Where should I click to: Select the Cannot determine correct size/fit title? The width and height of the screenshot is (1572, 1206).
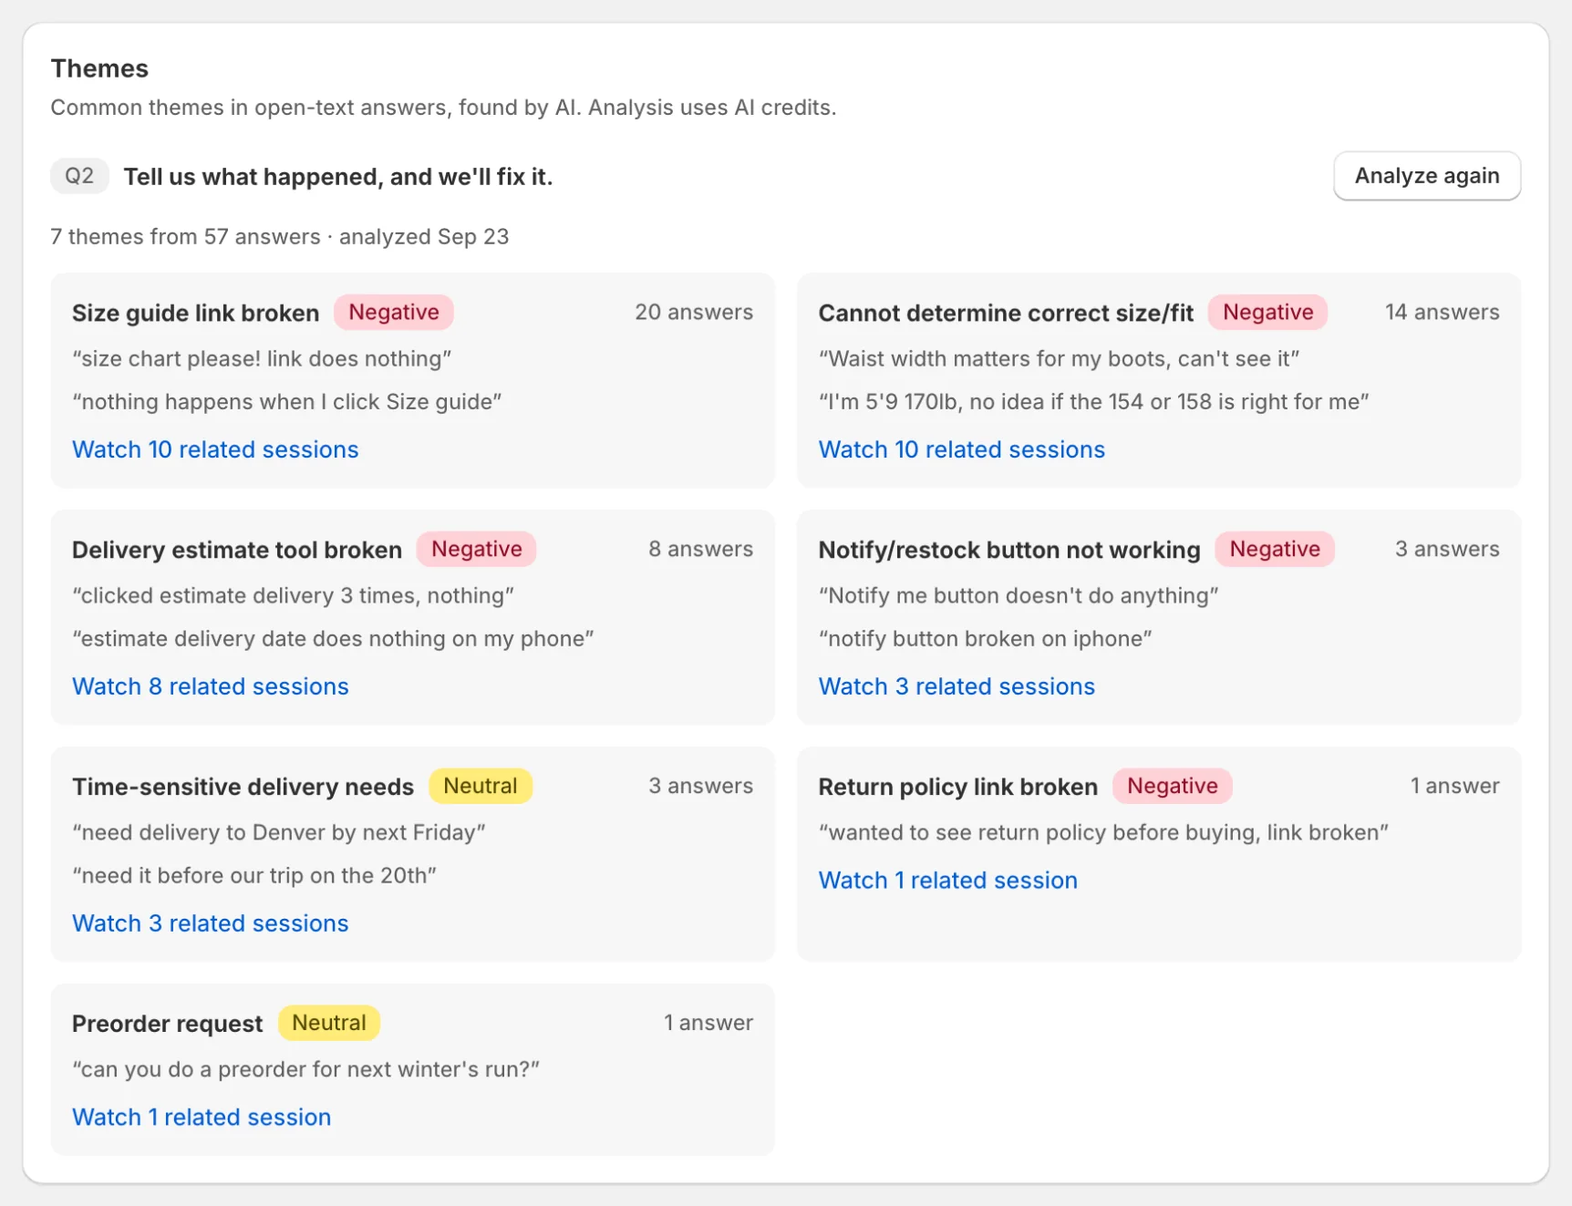(1006, 313)
